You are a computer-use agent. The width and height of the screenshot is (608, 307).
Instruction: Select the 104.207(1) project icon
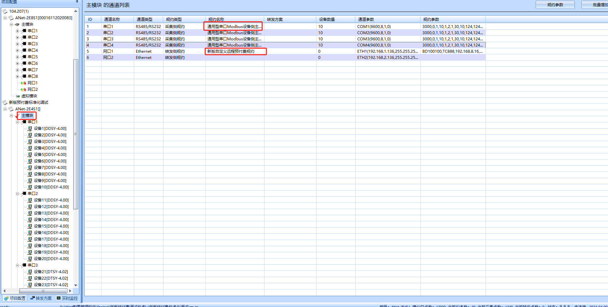click(x=5, y=11)
